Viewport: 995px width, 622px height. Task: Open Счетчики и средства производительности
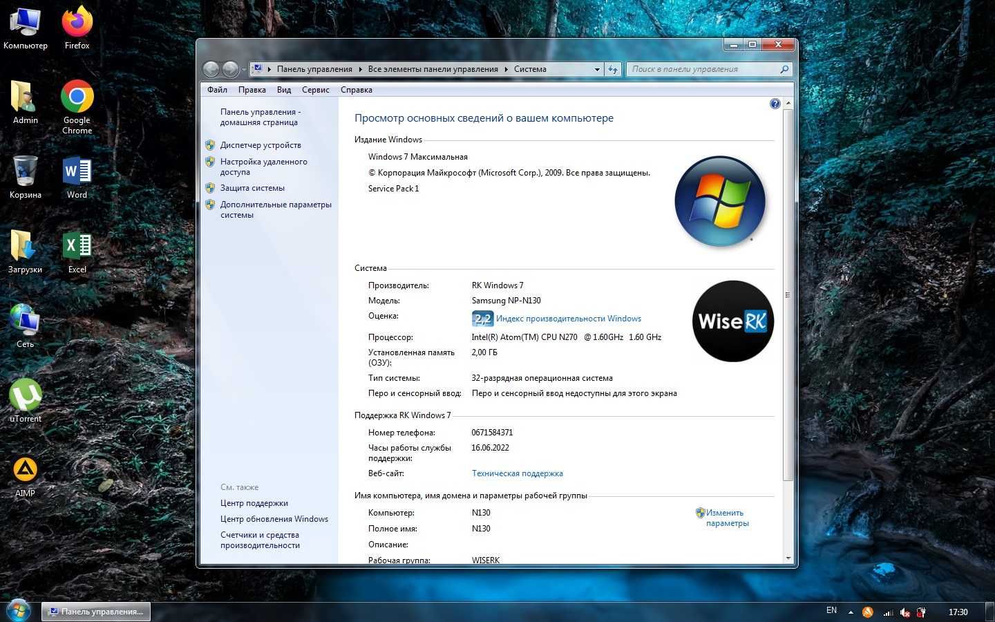(x=260, y=540)
